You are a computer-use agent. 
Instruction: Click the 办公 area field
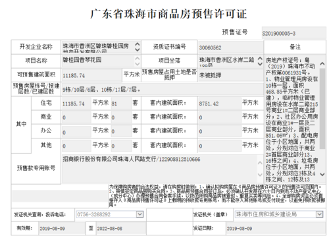pyautogui.click(x=76, y=131)
